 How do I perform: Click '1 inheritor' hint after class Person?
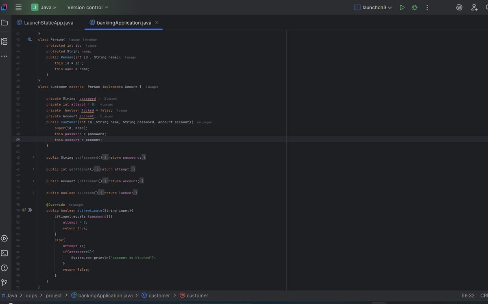coord(90,40)
